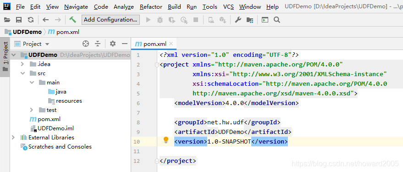Screen dimensions: 403x172
Task: Collapse the src folder
Action: click(x=23, y=73)
